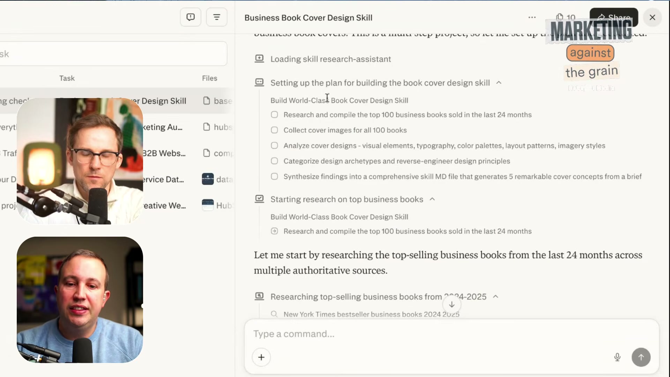Viewport: 670px width, 377px height.
Task: Open the 'Hub' file thumbnail icon
Action: coord(208,205)
